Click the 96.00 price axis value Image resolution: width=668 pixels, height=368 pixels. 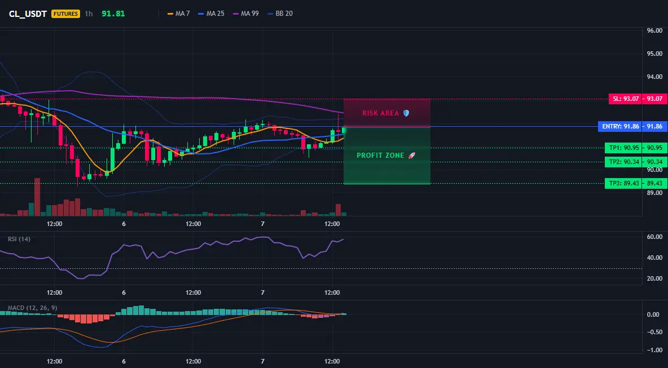click(655, 30)
